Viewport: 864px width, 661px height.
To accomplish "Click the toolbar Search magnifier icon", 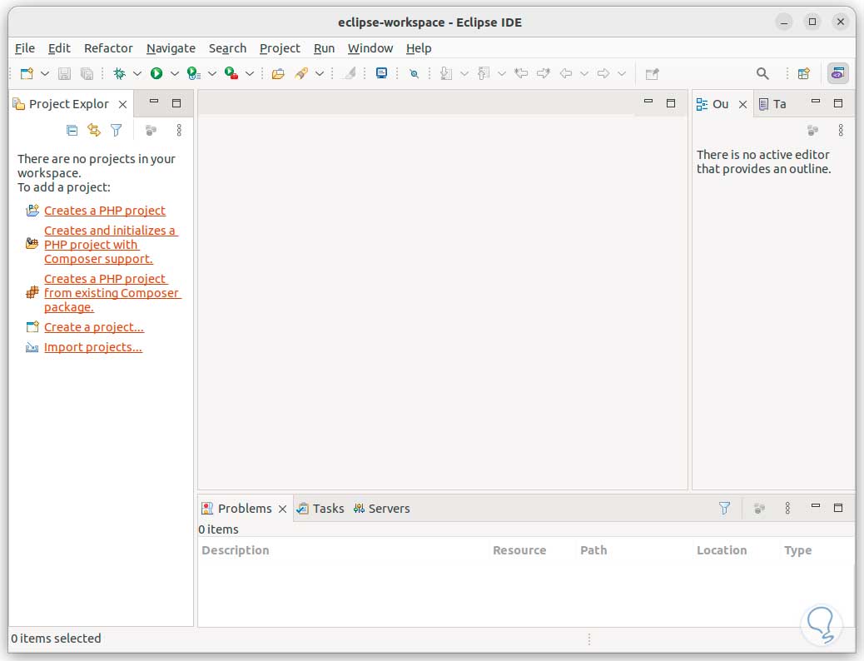I will (762, 73).
